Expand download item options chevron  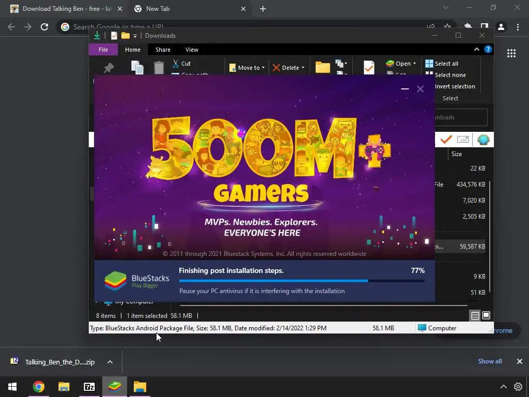[x=110, y=362]
